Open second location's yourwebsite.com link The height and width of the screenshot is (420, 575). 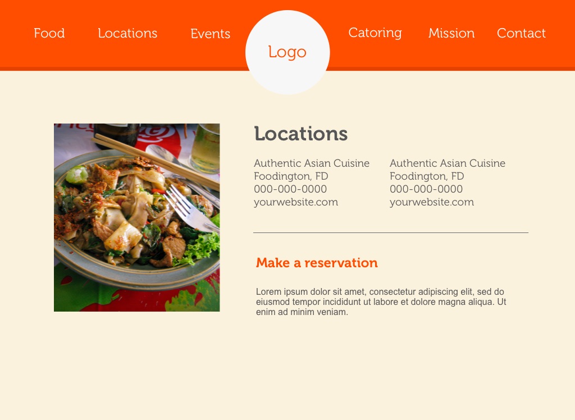(432, 202)
